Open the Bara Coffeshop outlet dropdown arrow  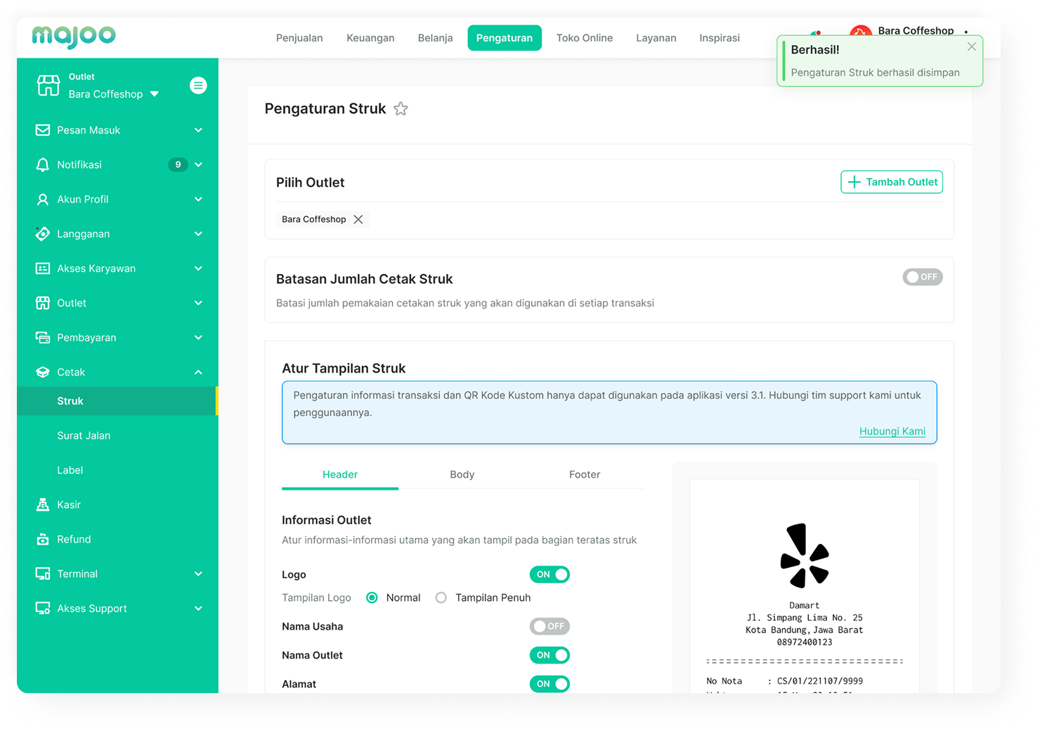pyautogui.click(x=155, y=94)
